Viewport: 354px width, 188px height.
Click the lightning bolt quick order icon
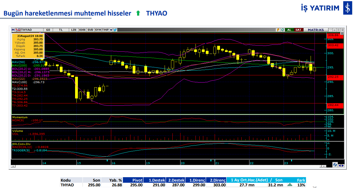(x=278, y=30)
